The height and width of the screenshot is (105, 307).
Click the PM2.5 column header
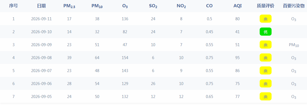point(69,6)
